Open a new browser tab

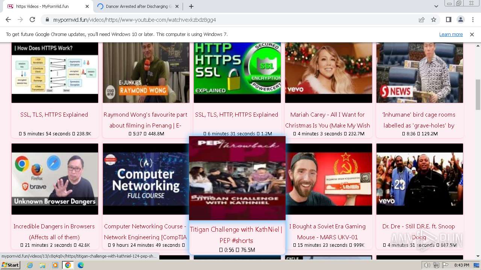click(x=191, y=6)
